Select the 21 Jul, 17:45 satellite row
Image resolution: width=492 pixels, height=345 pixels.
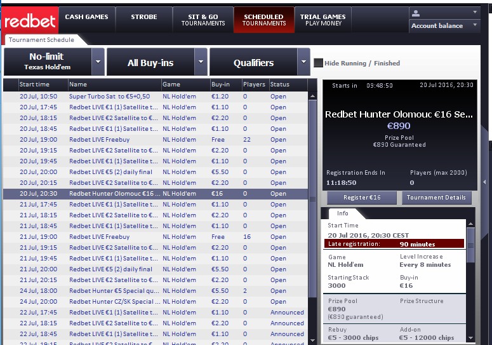pyautogui.click(x=156, y=205)
